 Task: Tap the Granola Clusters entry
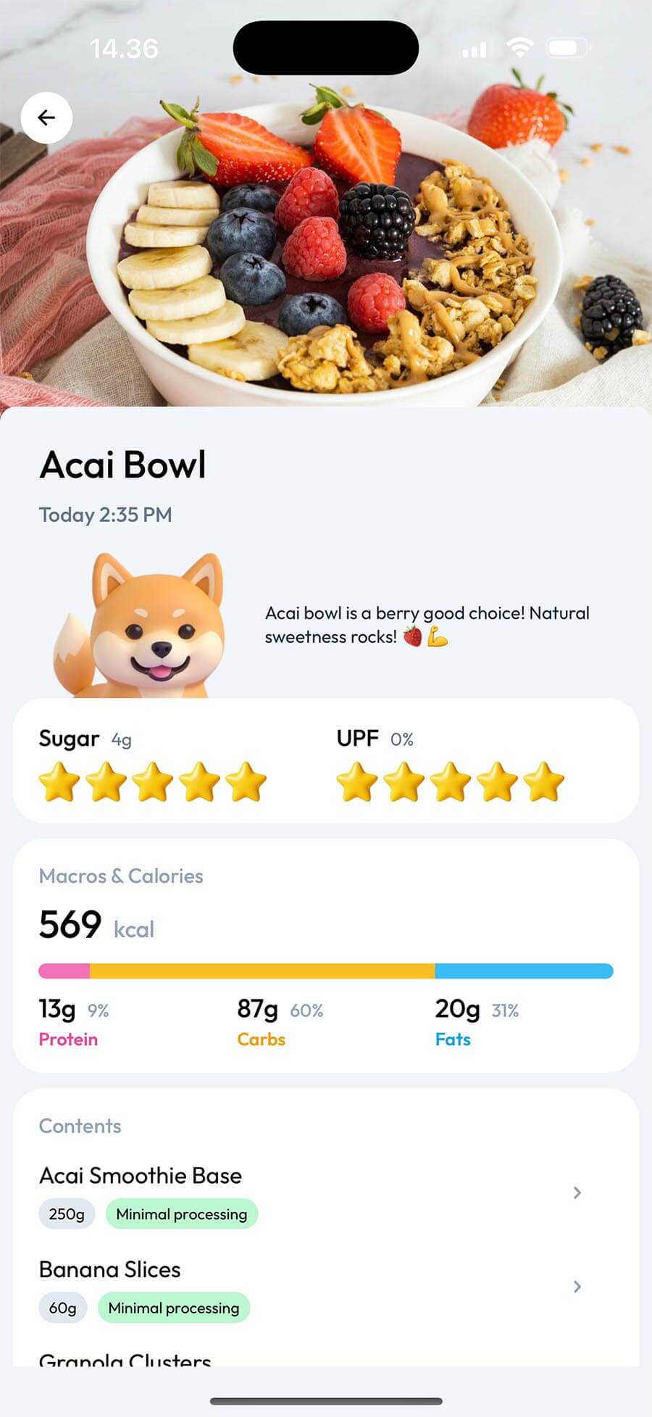[125, 1359]
